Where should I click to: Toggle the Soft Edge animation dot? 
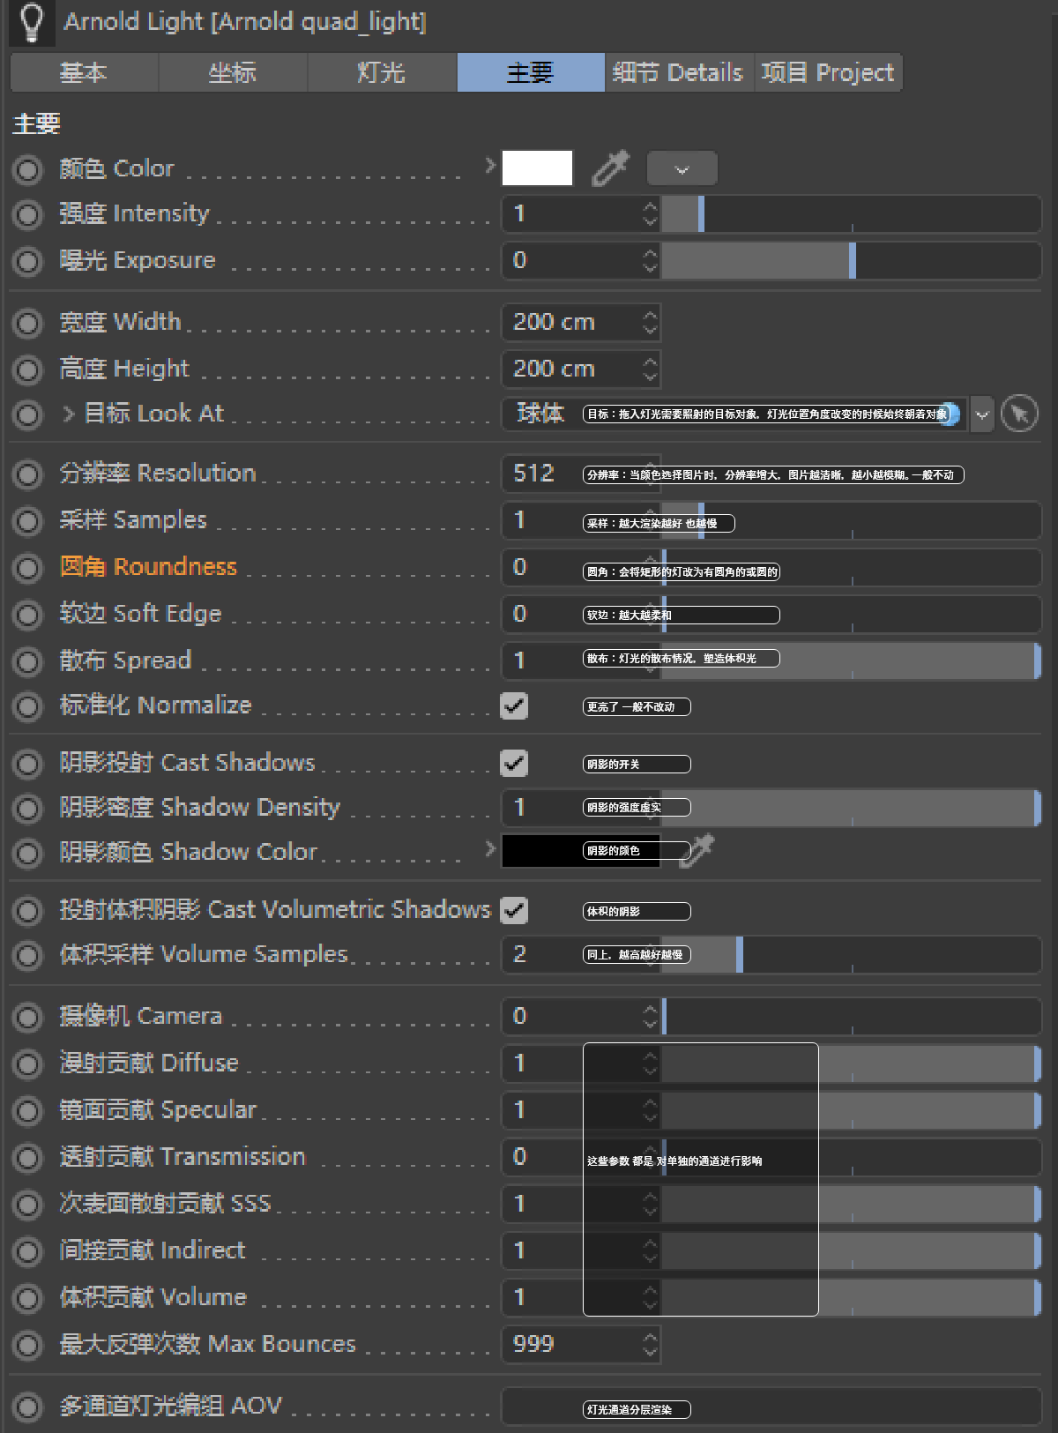[x=27, y=615]
